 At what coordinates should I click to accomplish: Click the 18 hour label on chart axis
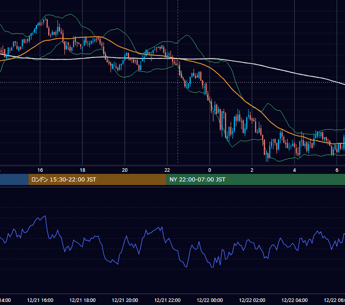[x=83, y=170]
